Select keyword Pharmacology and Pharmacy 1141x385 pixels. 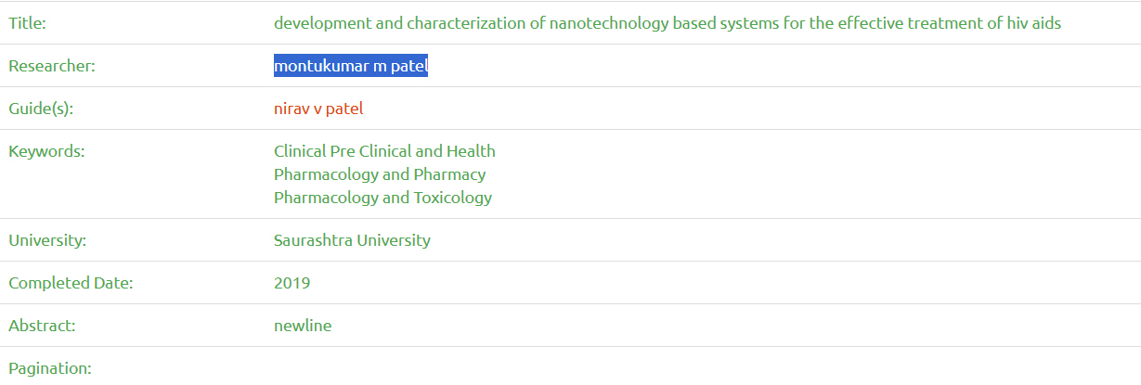tap(379, 174)
